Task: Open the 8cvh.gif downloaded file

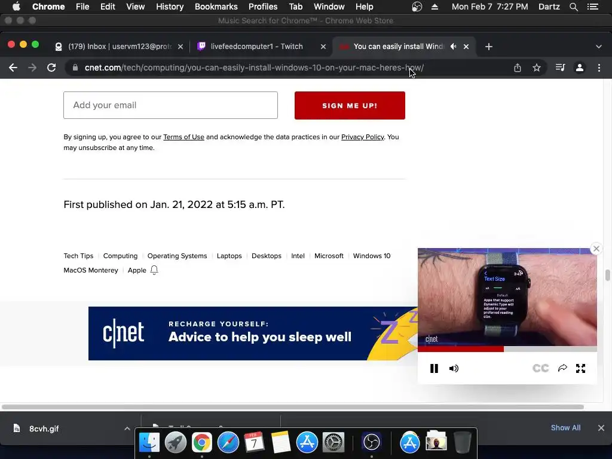Action: point(44,429)
